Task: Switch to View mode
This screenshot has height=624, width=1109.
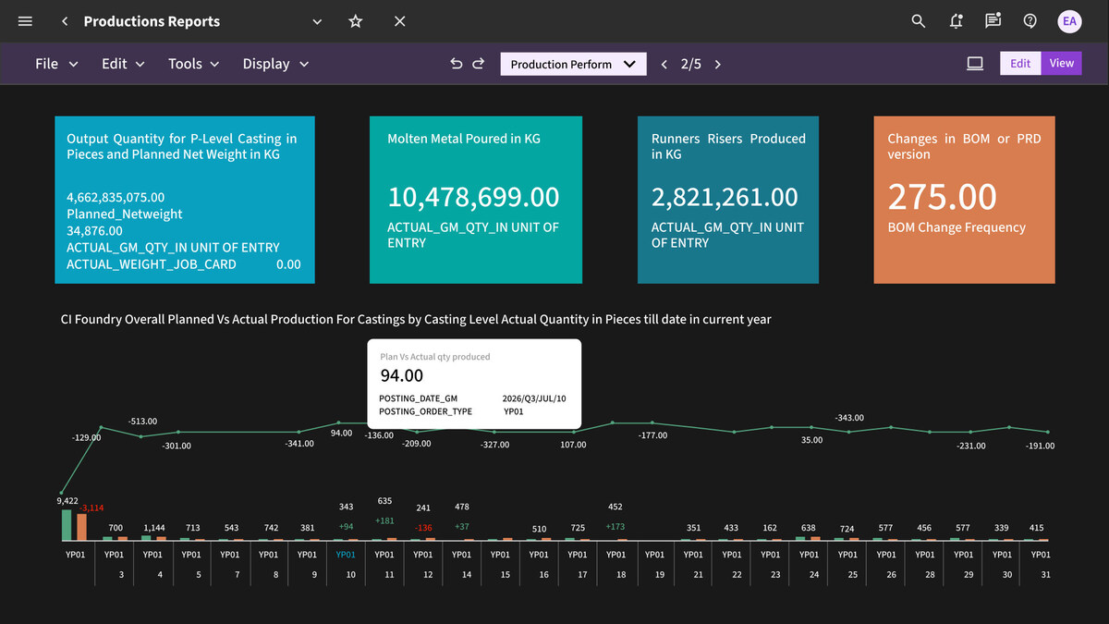Action: pyautogui.click(x=1061, y=64)
